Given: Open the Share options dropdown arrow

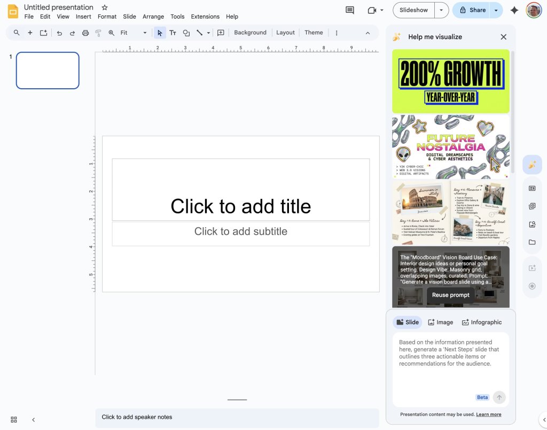Looking at the screenshot, I should 496,10.
